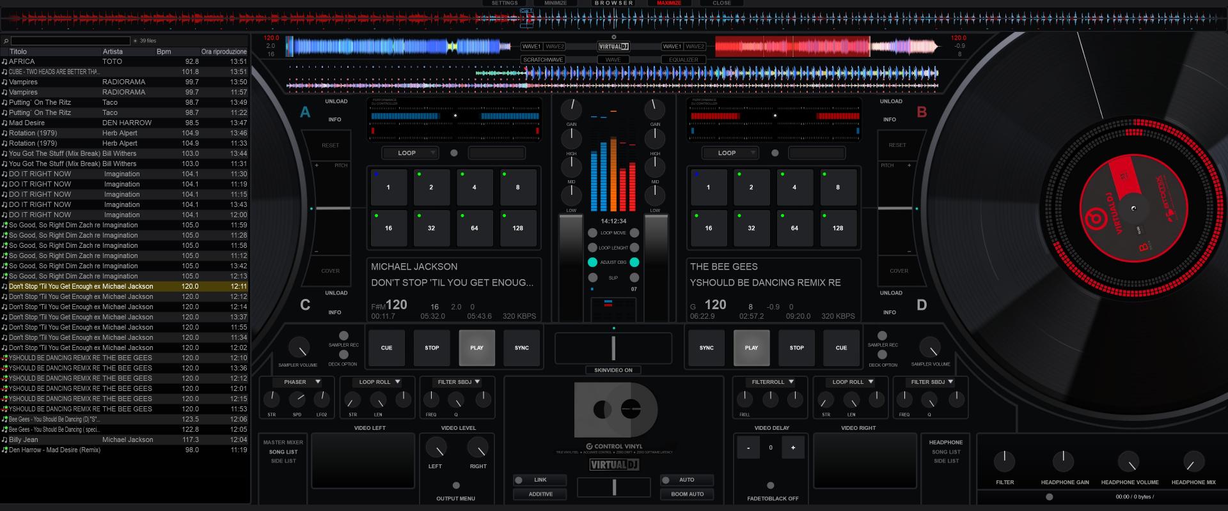Image resolution: width=1228 pixels, height=511 pixels.
Task: Adjust the Phaser STR knob
Action: click(272, 400)
